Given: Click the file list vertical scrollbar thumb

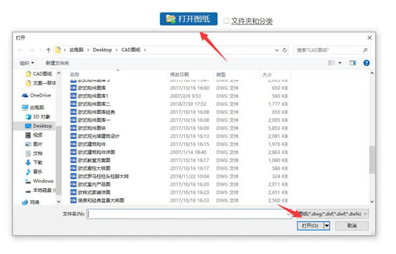Looking at the screenshot, I should [372, 160].
